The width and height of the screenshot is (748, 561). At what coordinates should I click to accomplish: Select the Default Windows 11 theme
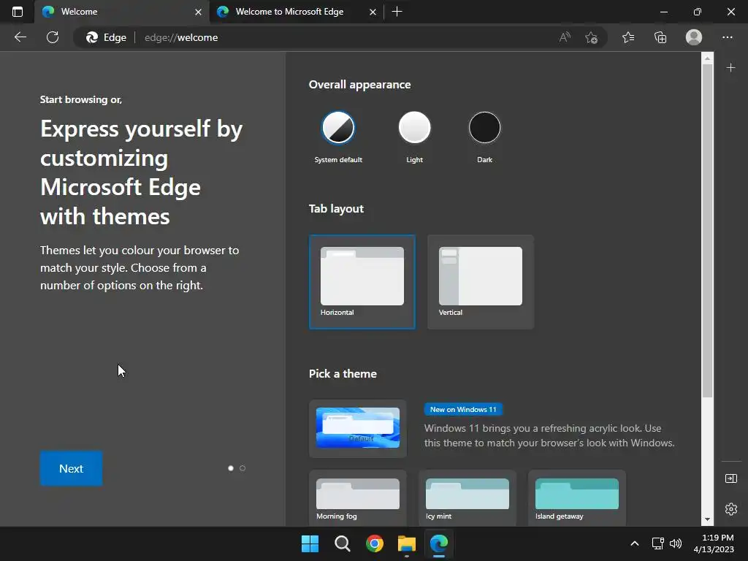pyautogui.click(x=358, y=428)
